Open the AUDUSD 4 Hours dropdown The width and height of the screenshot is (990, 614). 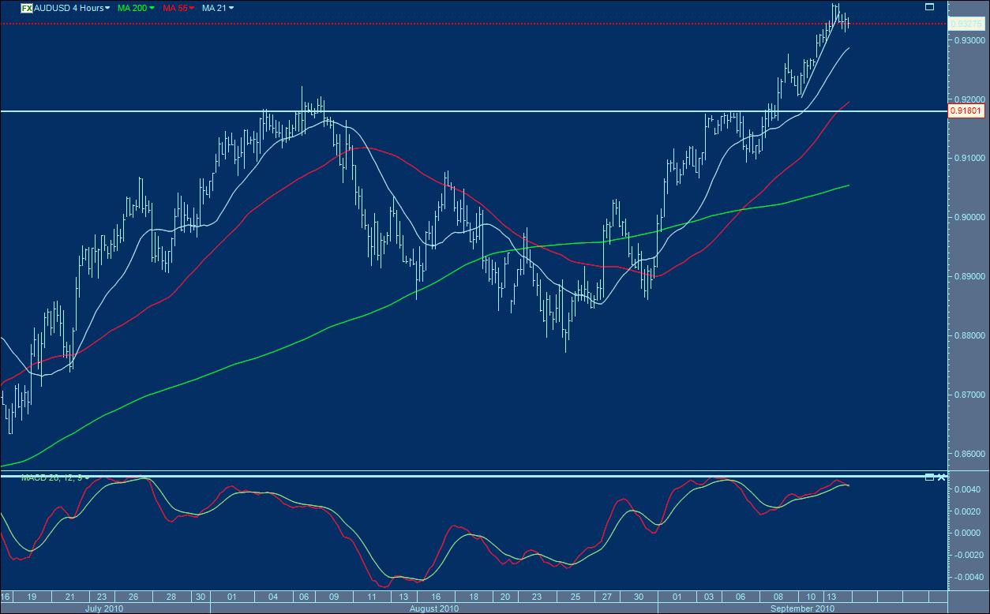107,7
